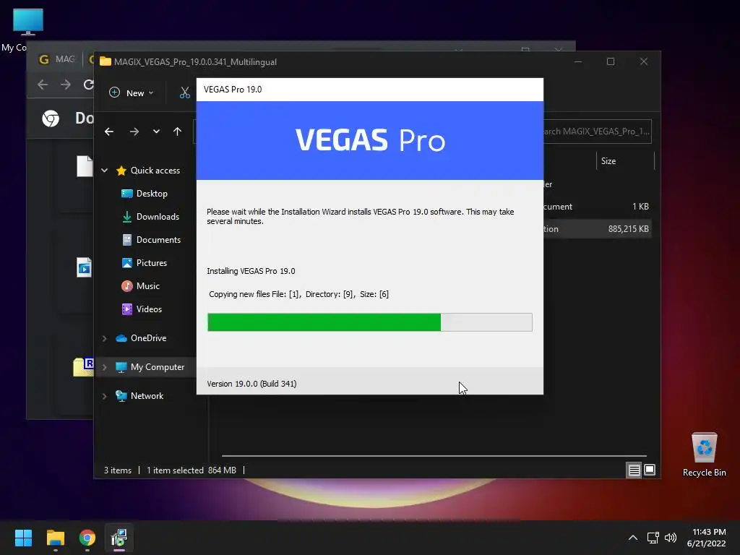Select the file row sized 1 KB
The width and height of the screenshot is (740, 555).
598,206
